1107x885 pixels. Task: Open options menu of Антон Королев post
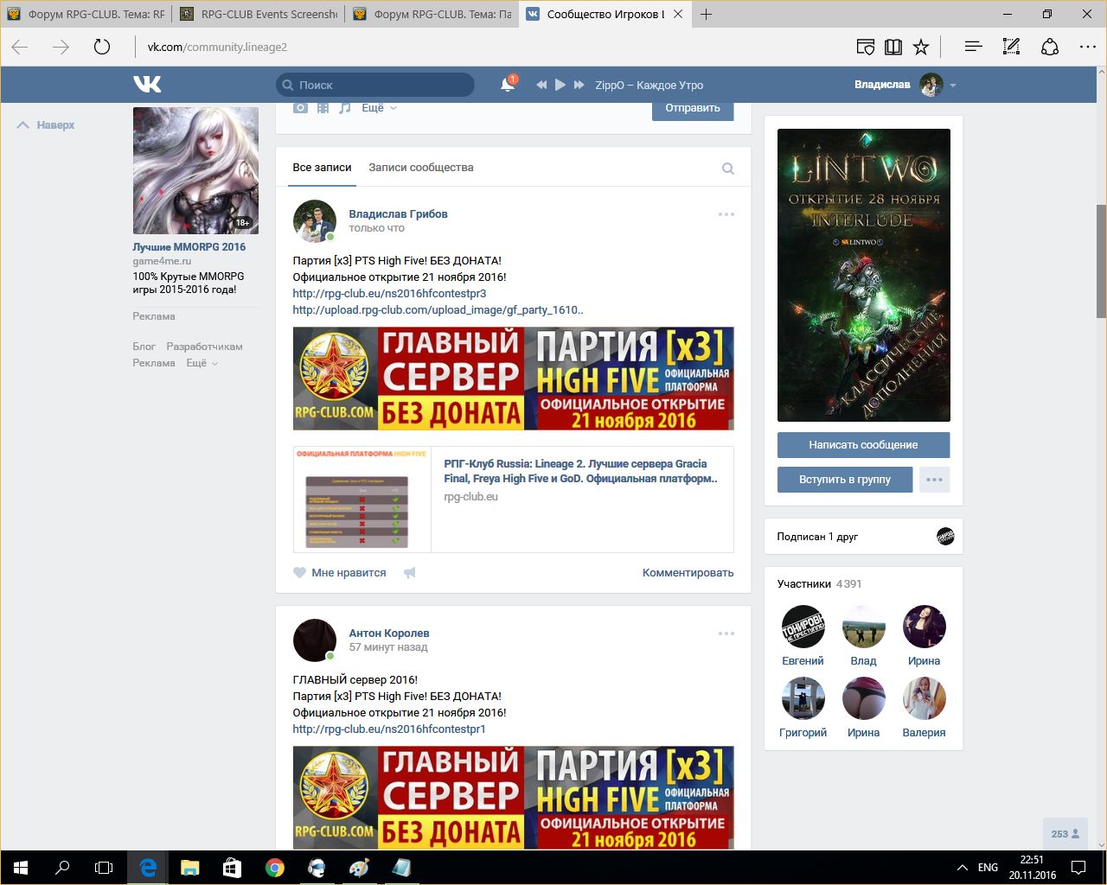(x=726, y=634)
